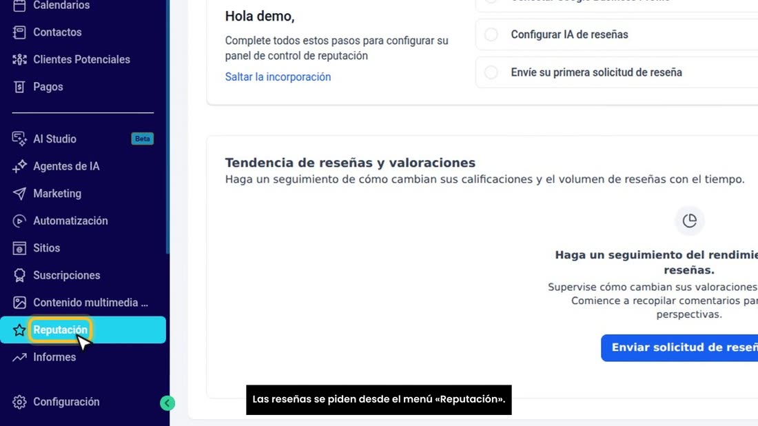
Task: Click the Agentes de IA sparkle icon
Action: [x=19, y=166]
